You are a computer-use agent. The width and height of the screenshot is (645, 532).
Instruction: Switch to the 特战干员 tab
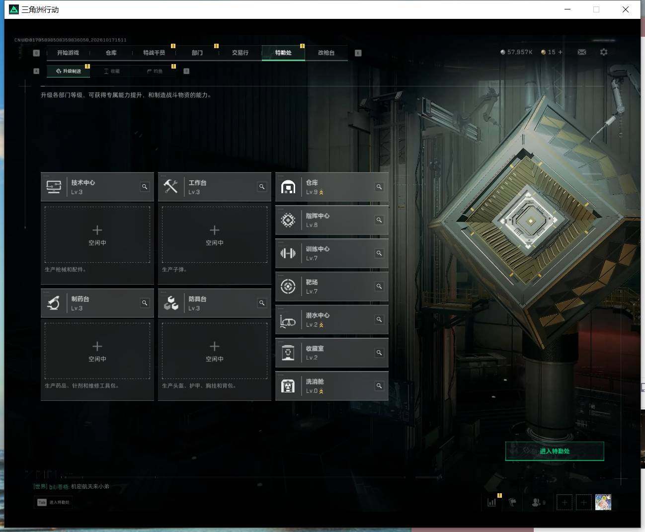click(154, 53)
